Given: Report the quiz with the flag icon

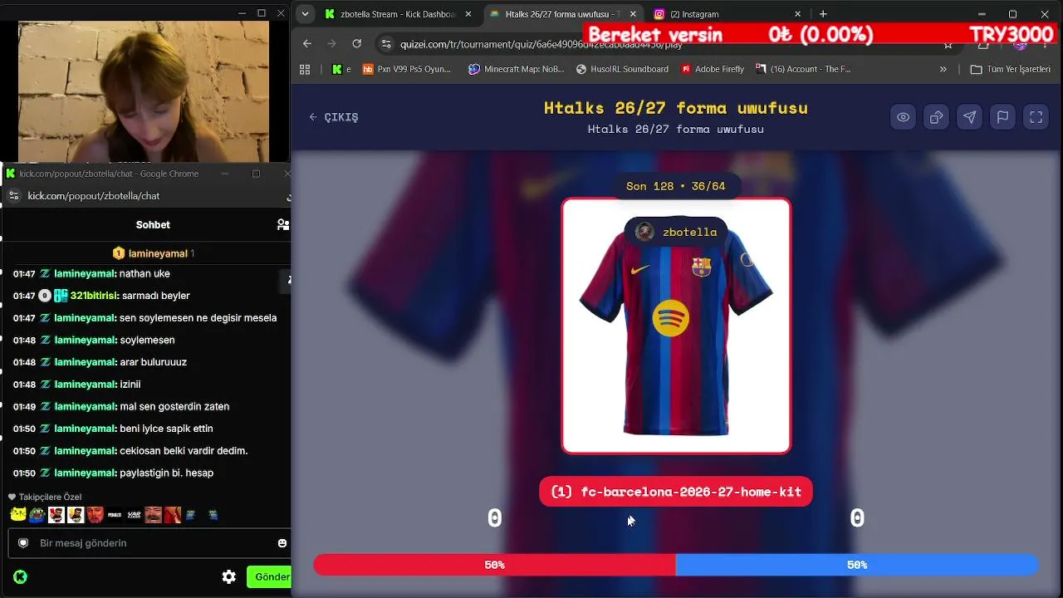Looking at the screenshot, I should coord(1002,117).
